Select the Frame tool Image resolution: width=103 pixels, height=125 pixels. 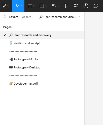(30, 6)
